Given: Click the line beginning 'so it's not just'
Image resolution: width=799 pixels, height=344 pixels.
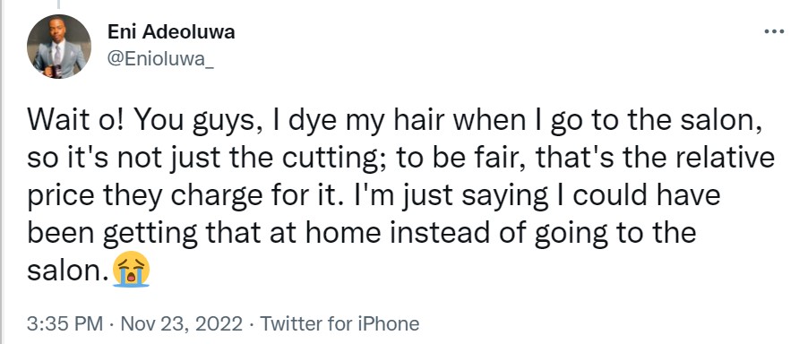Looking at the screenshot, I should [x=400, y=159].
